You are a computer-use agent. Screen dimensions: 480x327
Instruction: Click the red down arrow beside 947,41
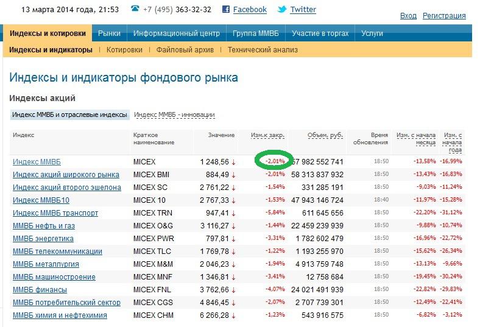tap(233, 213)
